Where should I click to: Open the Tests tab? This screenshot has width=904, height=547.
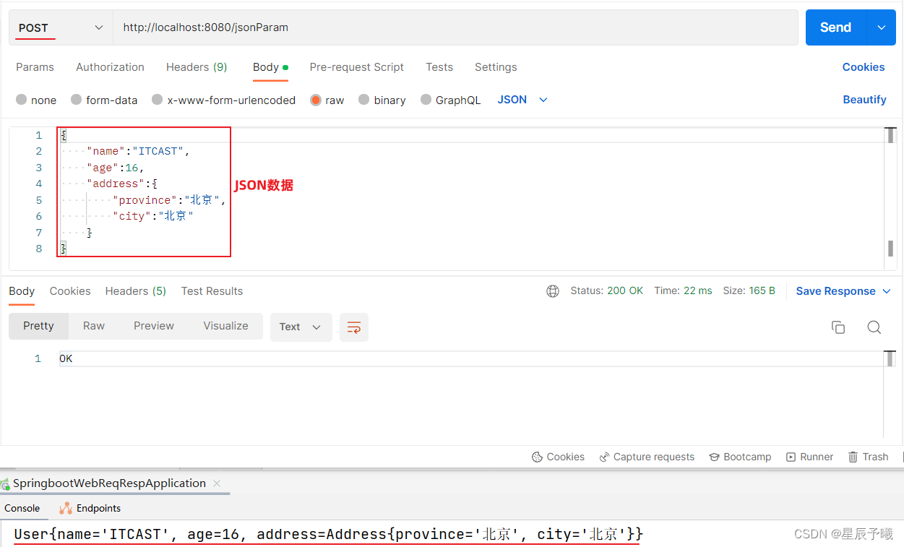pyautogui.click(x=439, y=67)
